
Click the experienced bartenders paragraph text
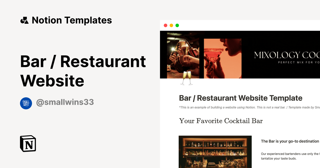[x=290, y=156]
